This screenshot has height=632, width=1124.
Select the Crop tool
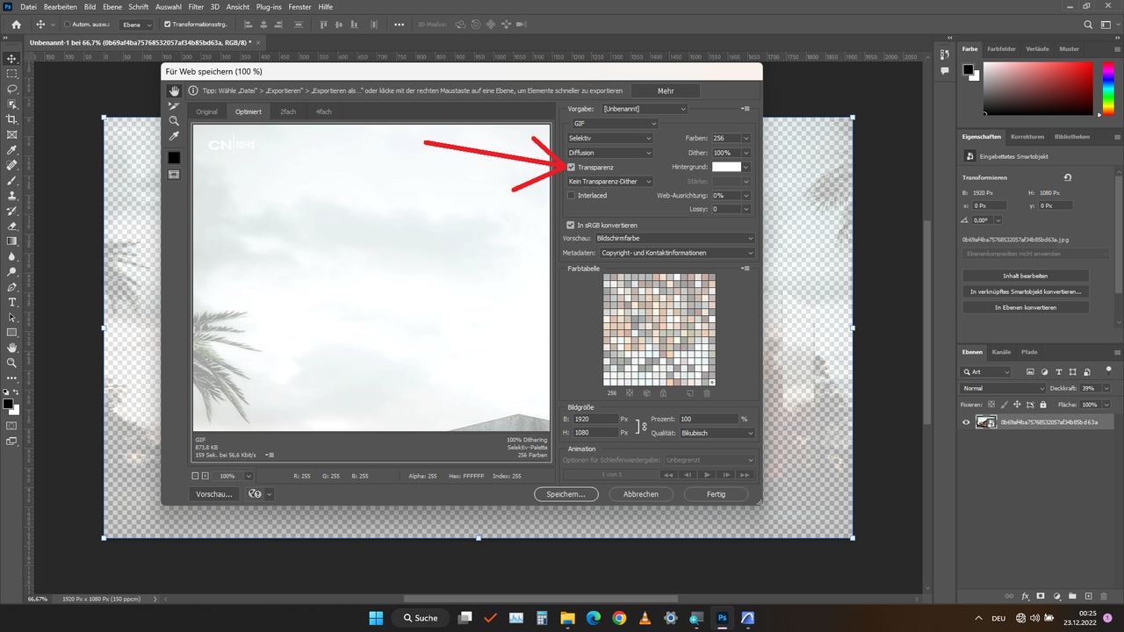tap(11, 119)
